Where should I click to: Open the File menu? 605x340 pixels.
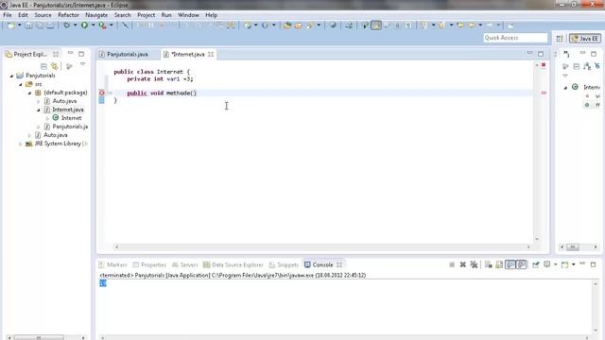click(8, 15)
